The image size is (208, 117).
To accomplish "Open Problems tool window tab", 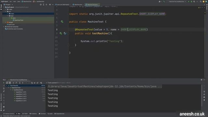I will [33, 114].
